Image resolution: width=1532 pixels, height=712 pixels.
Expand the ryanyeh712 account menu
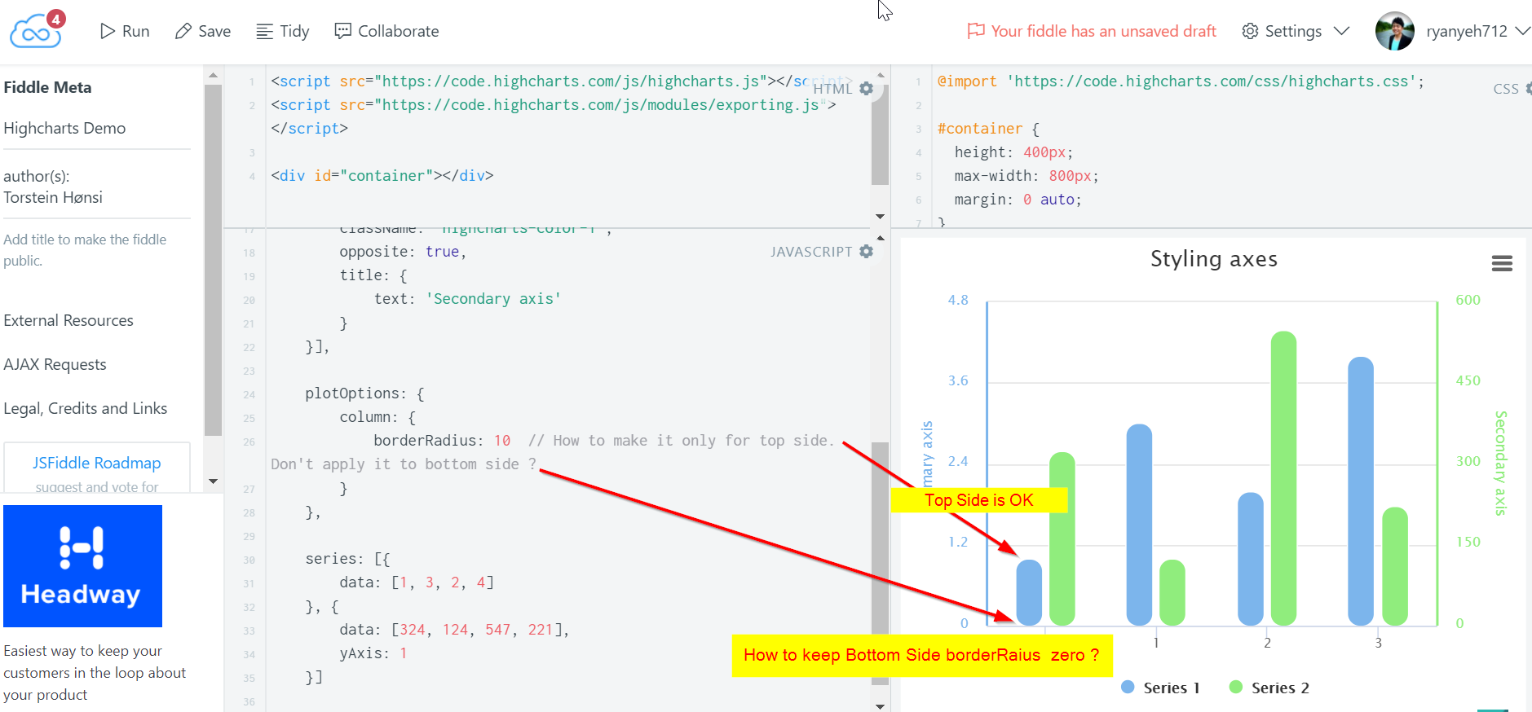click(x=1477, y=31)
